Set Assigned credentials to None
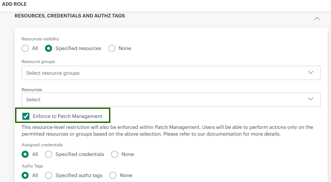Screen dimensions: 331x182 click(114, 154)
